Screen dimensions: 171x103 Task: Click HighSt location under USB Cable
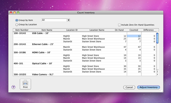coord(66,36)
